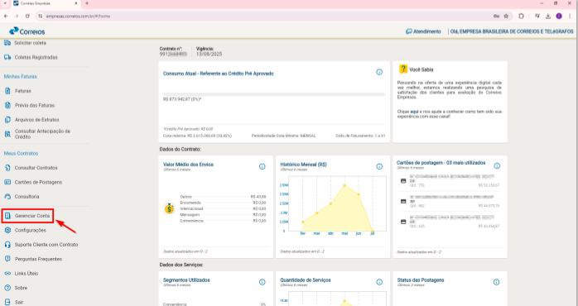Open the tab search dropdown arrow

pos(4,3)
